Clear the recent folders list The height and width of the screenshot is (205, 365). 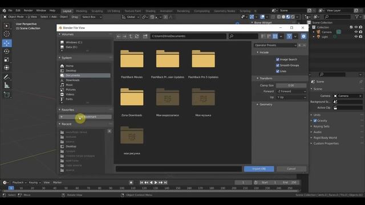109,132
